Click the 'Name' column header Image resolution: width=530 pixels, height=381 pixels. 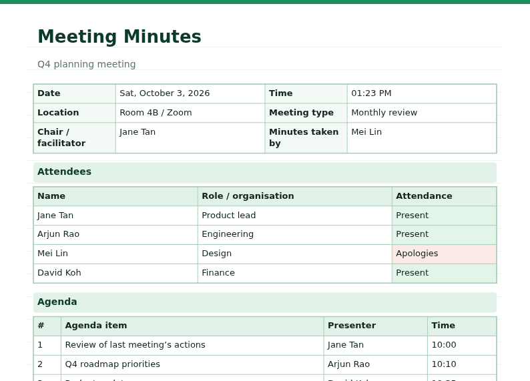coord(115,196)
